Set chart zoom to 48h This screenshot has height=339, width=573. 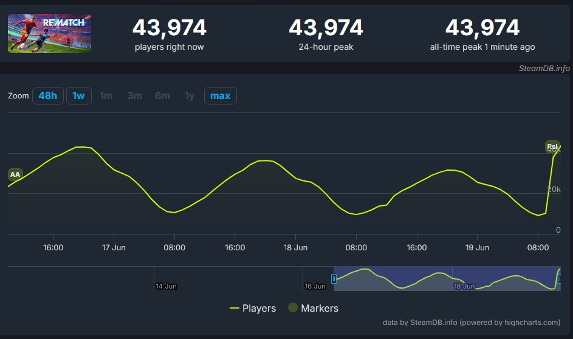48,96
